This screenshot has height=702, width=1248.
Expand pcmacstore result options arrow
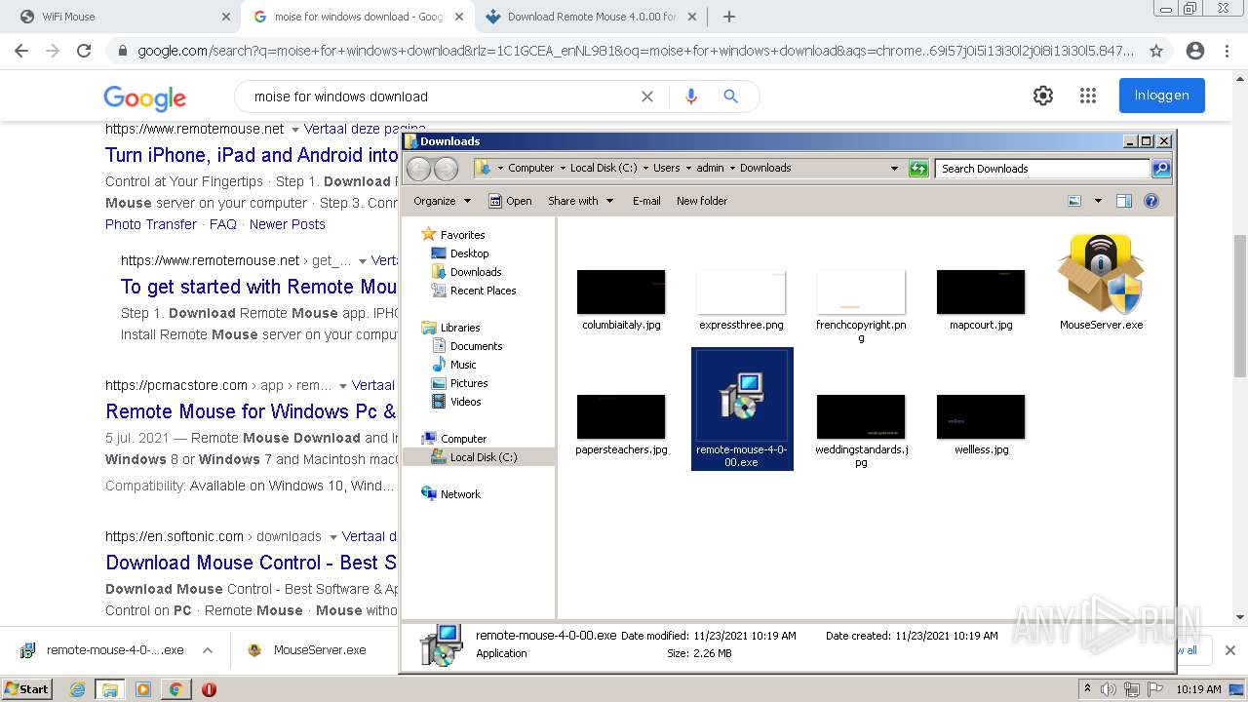[x=343, y=385]
